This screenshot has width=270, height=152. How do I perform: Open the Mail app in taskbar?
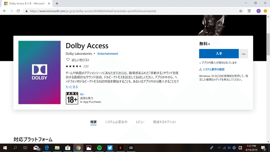click(36, 148)
